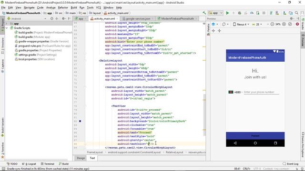Open Sync Project with Gradle Files icon
This screenshot has height=171, width=305.
271,13
